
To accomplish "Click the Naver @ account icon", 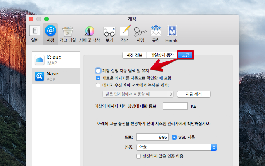I will [40, 76].
